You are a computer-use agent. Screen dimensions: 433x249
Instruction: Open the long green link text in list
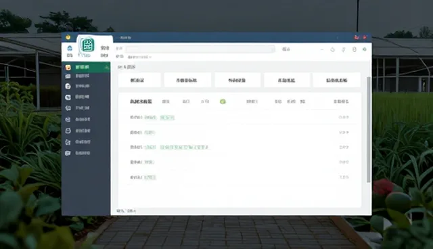184,148
